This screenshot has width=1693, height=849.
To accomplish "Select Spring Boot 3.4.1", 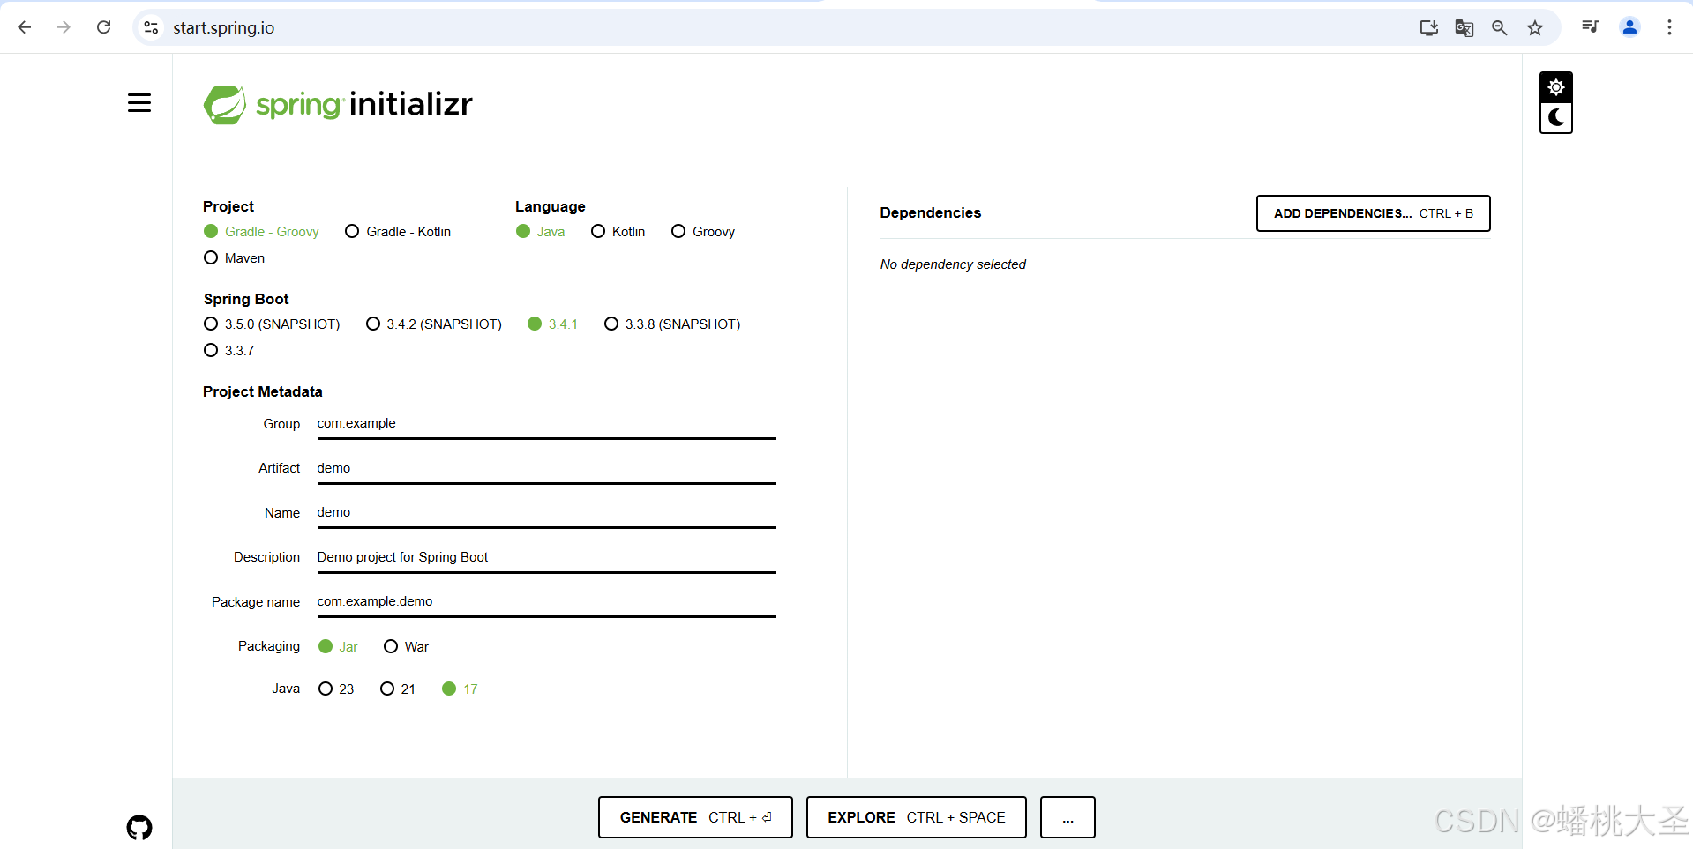I will click(x=552, y=324).
